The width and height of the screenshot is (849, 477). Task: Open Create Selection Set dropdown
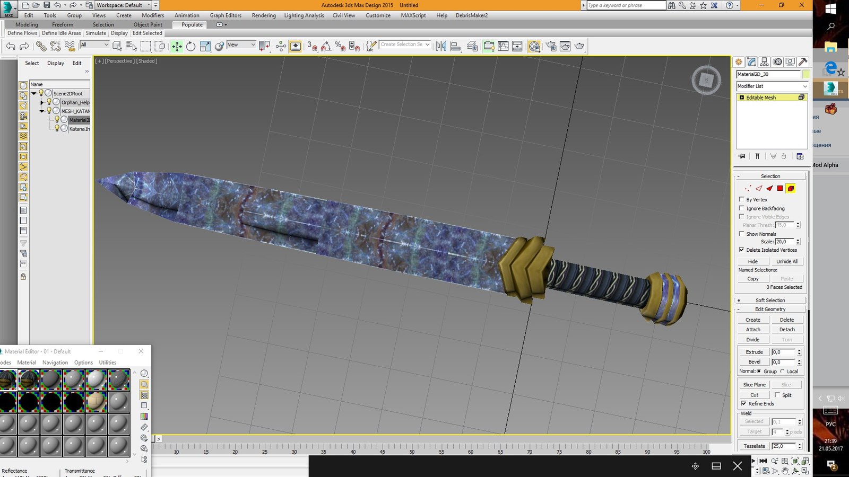405,45
